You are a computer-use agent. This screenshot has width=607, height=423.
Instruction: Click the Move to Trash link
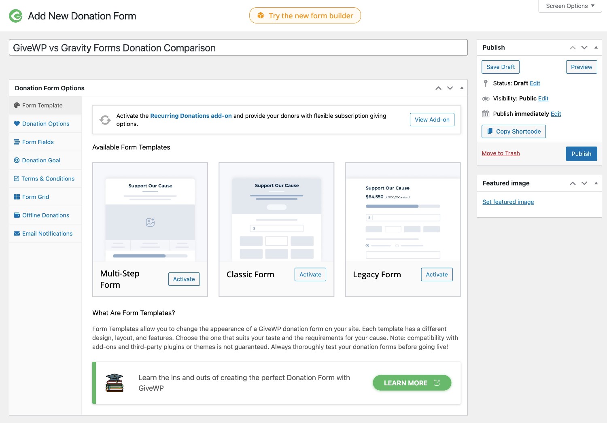[501, 153]
